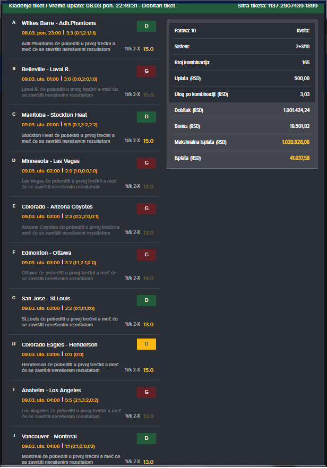
Task: Click green D badge for Vancouver - Montreal
Action: [x=147, y=438]
